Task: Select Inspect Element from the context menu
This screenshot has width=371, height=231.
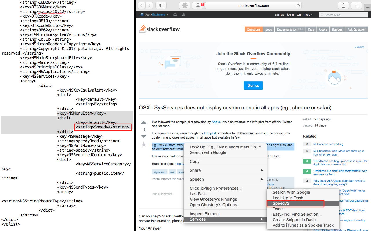Action: tap(225, 214)
